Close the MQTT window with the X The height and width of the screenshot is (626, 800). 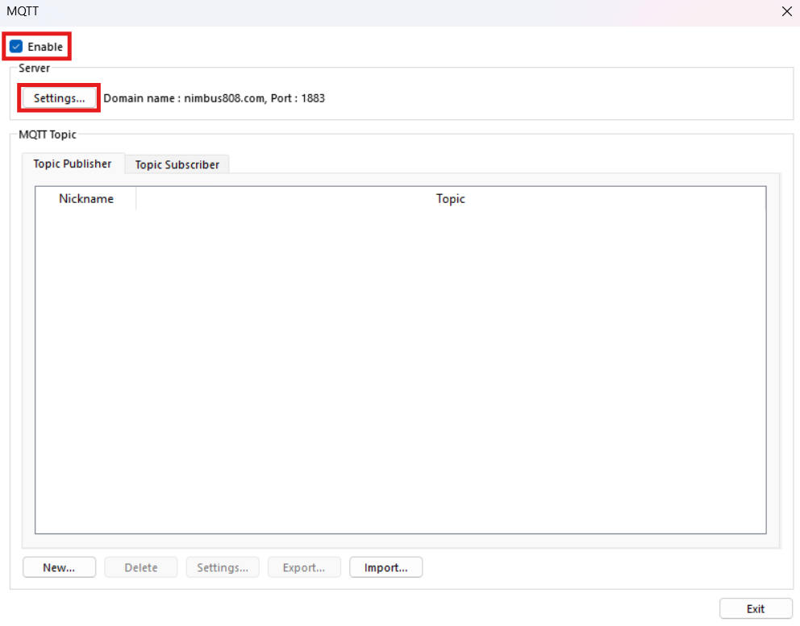[786, 11]
